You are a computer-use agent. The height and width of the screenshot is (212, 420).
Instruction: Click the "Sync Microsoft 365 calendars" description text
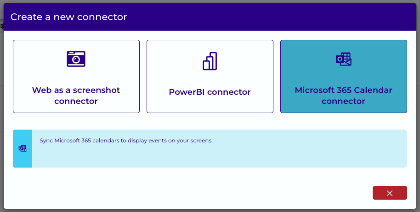(126, 141)
